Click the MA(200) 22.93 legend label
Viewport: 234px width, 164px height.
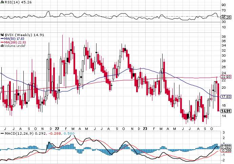[x=15, y=43]
